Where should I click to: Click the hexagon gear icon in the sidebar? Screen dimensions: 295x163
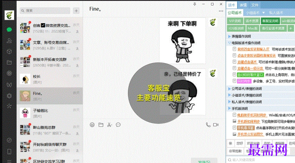pyautogui.click(x=9, y=96)
